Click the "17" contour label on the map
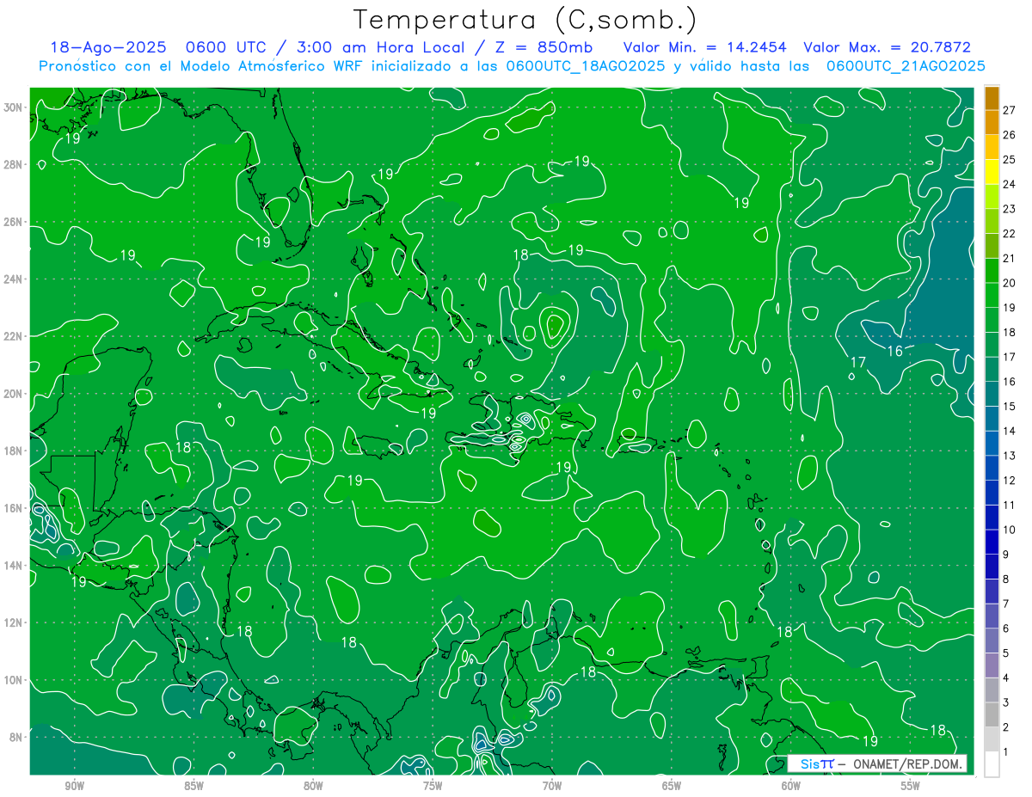The height and width of the screenshot is (797, 1032). pos(857,362)
